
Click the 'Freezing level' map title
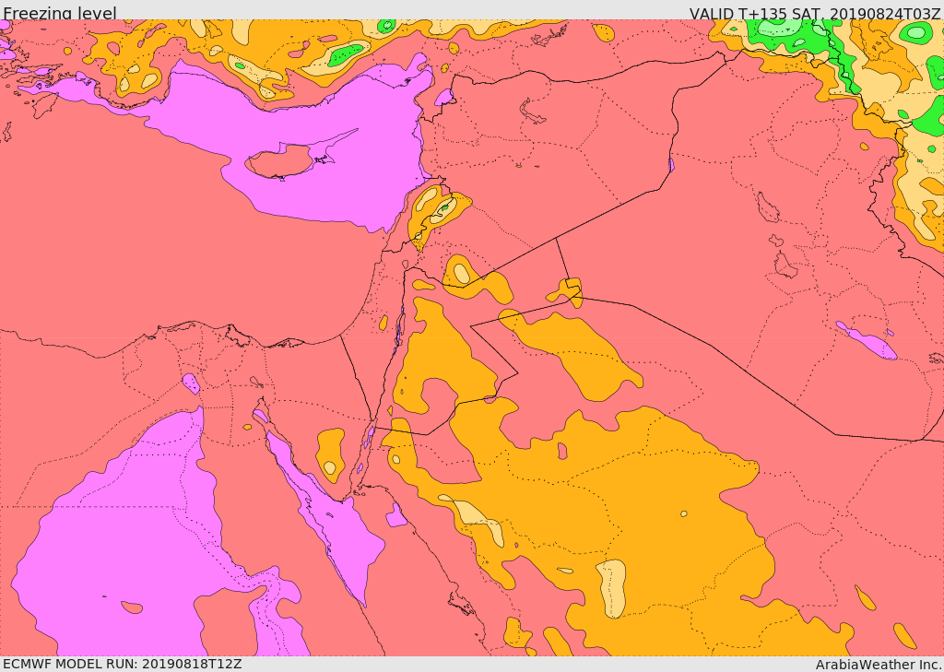(x=60, y=13)
